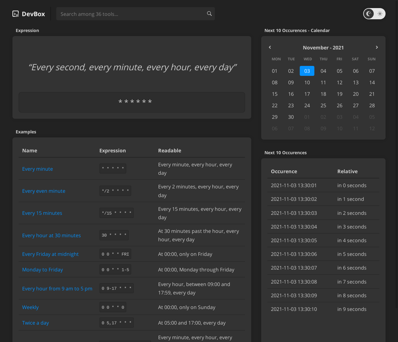398x342 pixels.
Task: Click date 30 in November calendar
Action: click(291, 117)
